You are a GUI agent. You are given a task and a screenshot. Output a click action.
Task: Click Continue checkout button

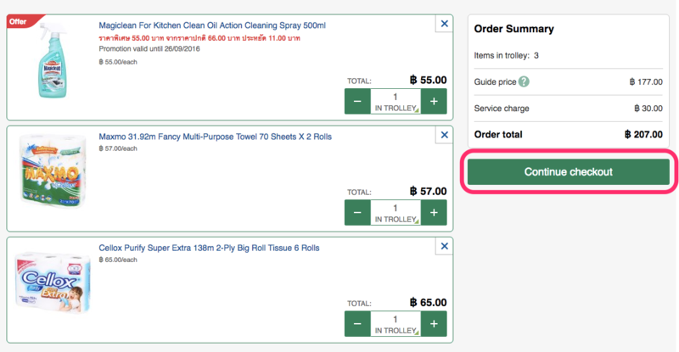(x=569, y=172)
